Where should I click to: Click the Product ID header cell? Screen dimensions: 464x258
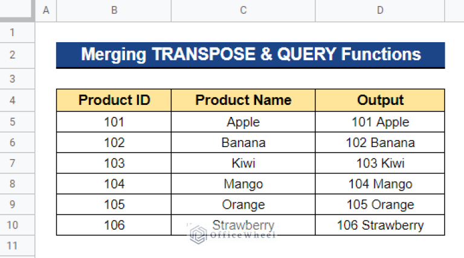pos(114,100)
